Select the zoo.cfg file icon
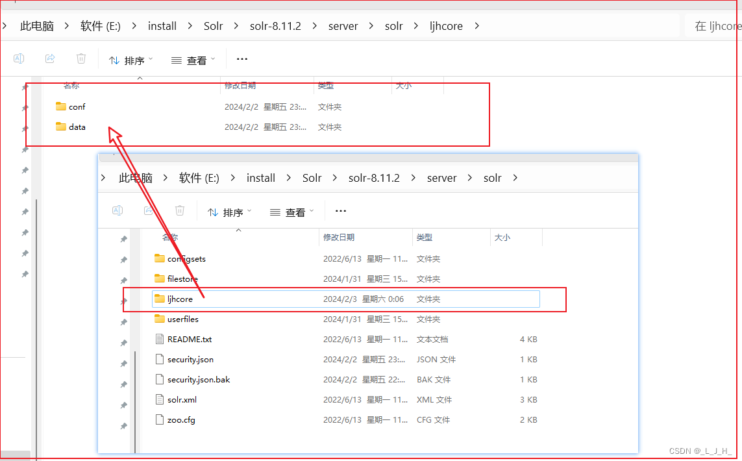Image resolution: width=742 pixels, height=461 pixels. [160, 419]
